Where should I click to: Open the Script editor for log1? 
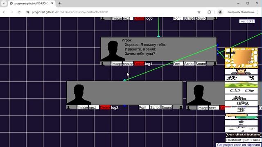click(189, 64)
